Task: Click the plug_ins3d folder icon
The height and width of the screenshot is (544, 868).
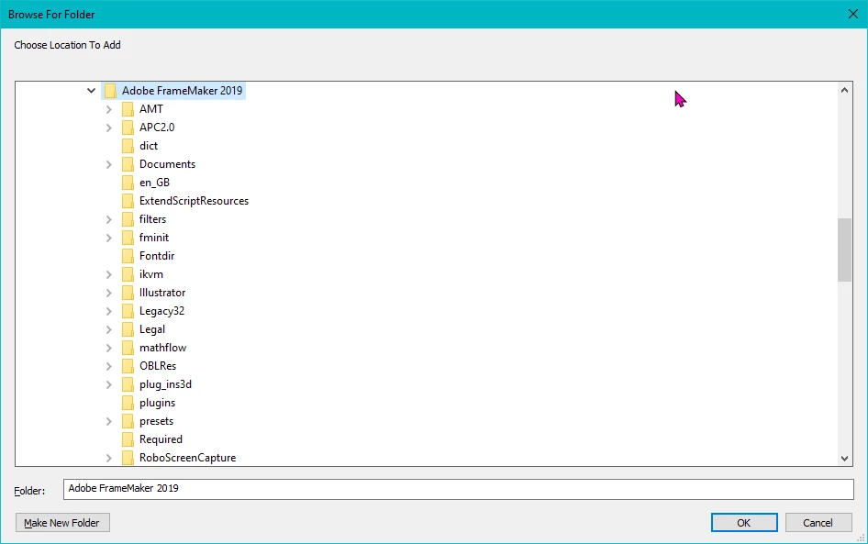Action: pos(128,384)
